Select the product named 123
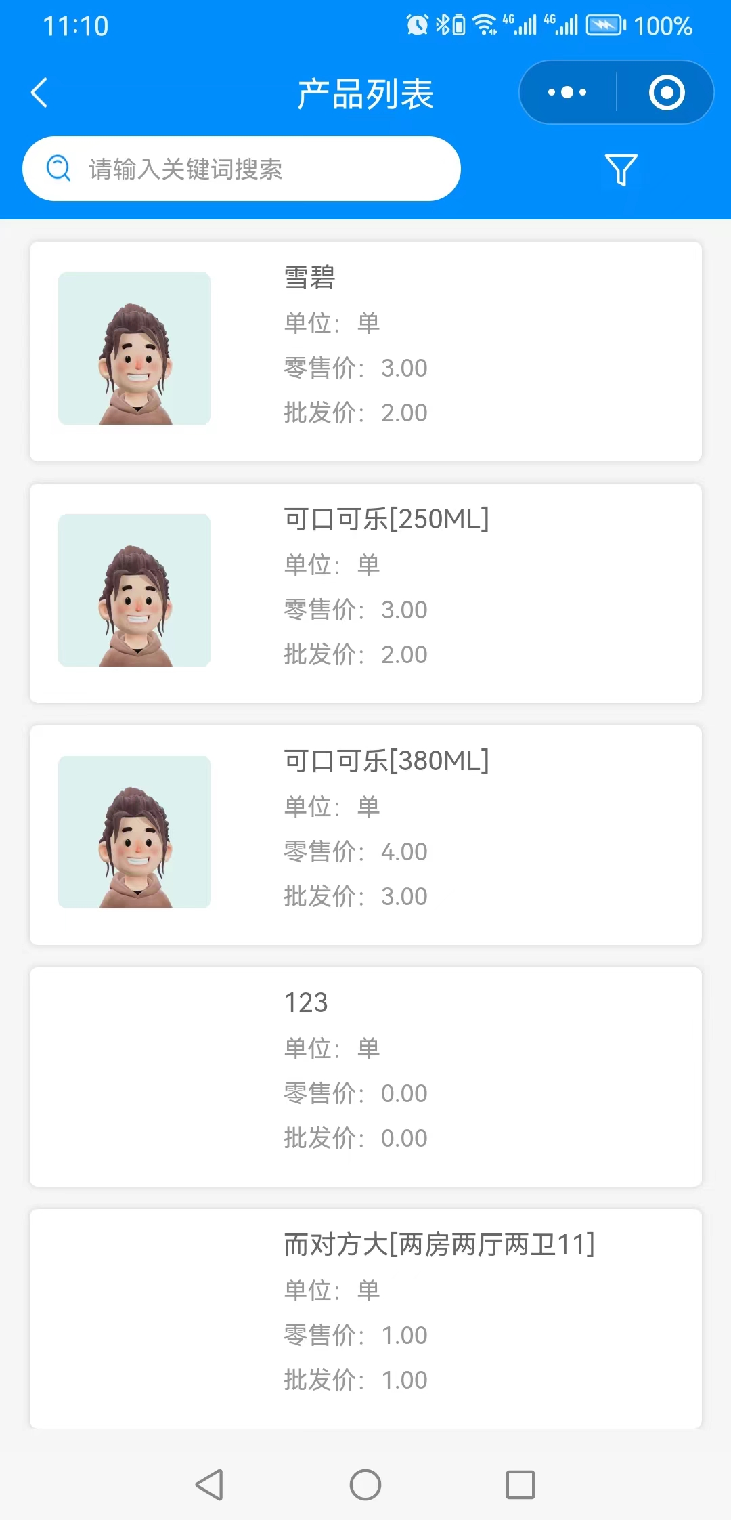The image size is (731, 1520). click(x=306, y=1003)
